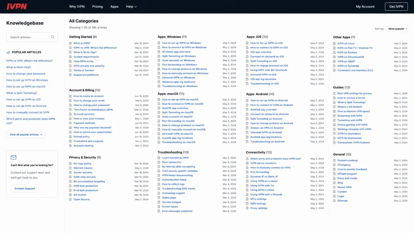Focus the Search articles field
The image size is (414, 233).
pos(32,37)
